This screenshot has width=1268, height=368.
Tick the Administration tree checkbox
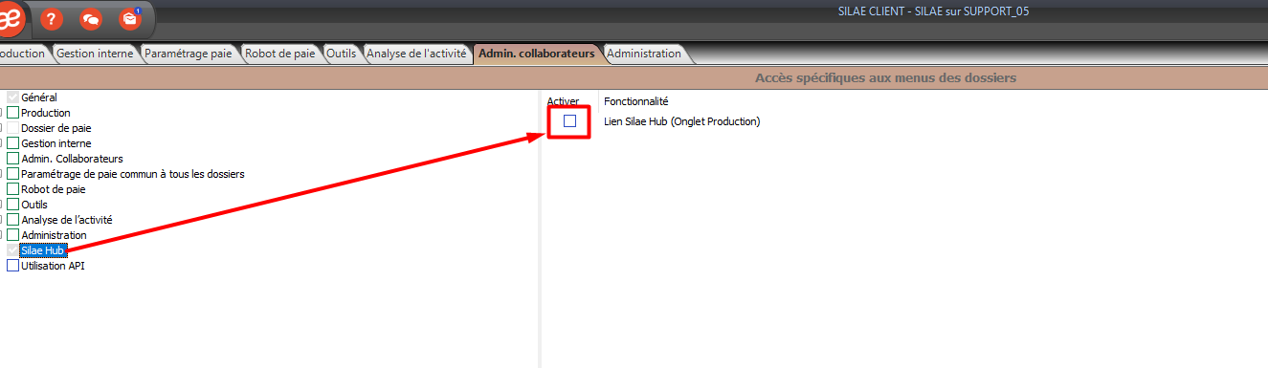point(12,235)
